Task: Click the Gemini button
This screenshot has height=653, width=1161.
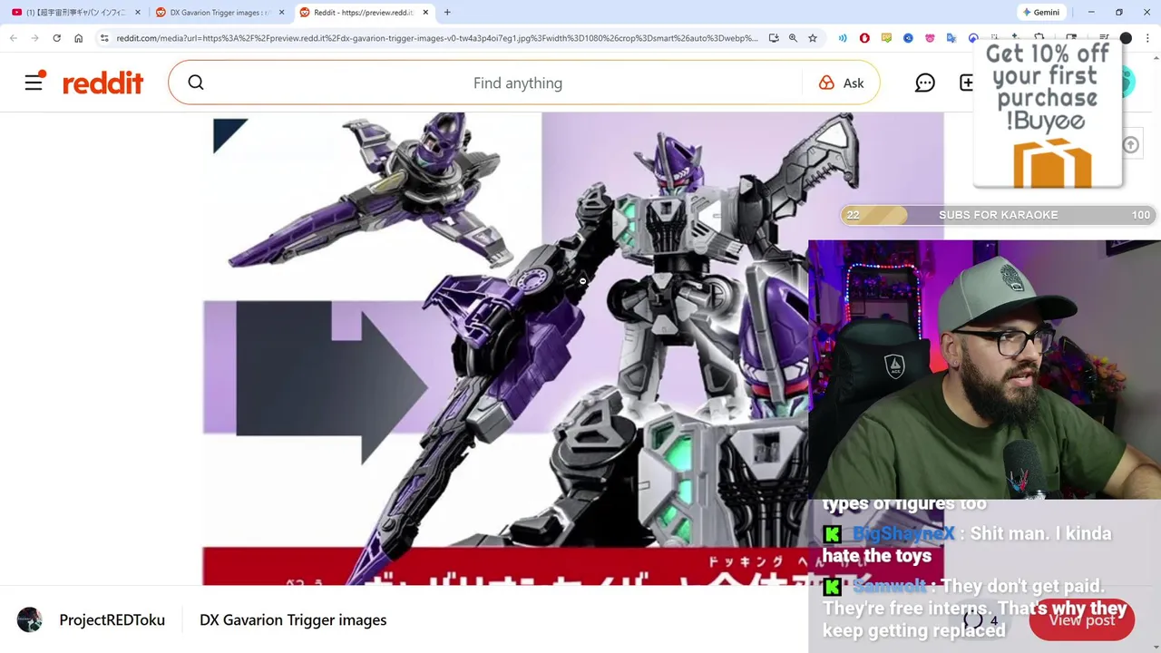Action: coord(1040,13)
